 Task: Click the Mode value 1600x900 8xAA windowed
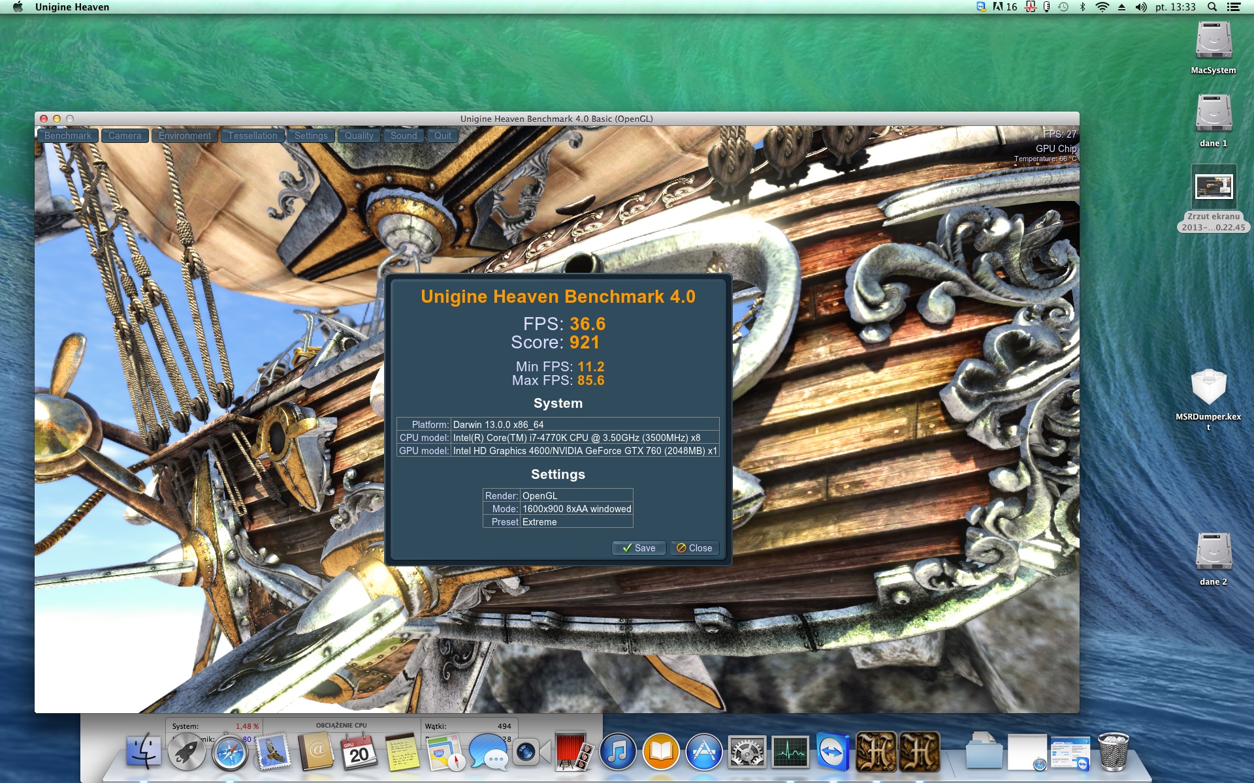(x=577, y=509)
